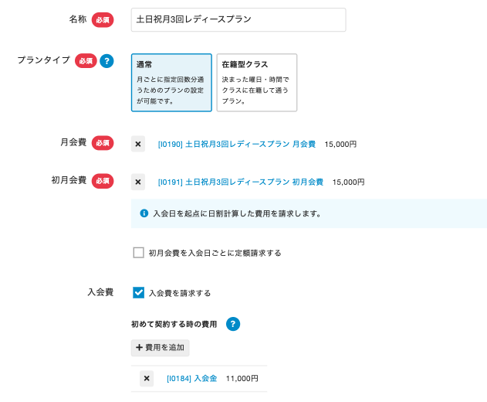
Task: Open the [I0191] 初月会費 item link
Action: (240, 182)
